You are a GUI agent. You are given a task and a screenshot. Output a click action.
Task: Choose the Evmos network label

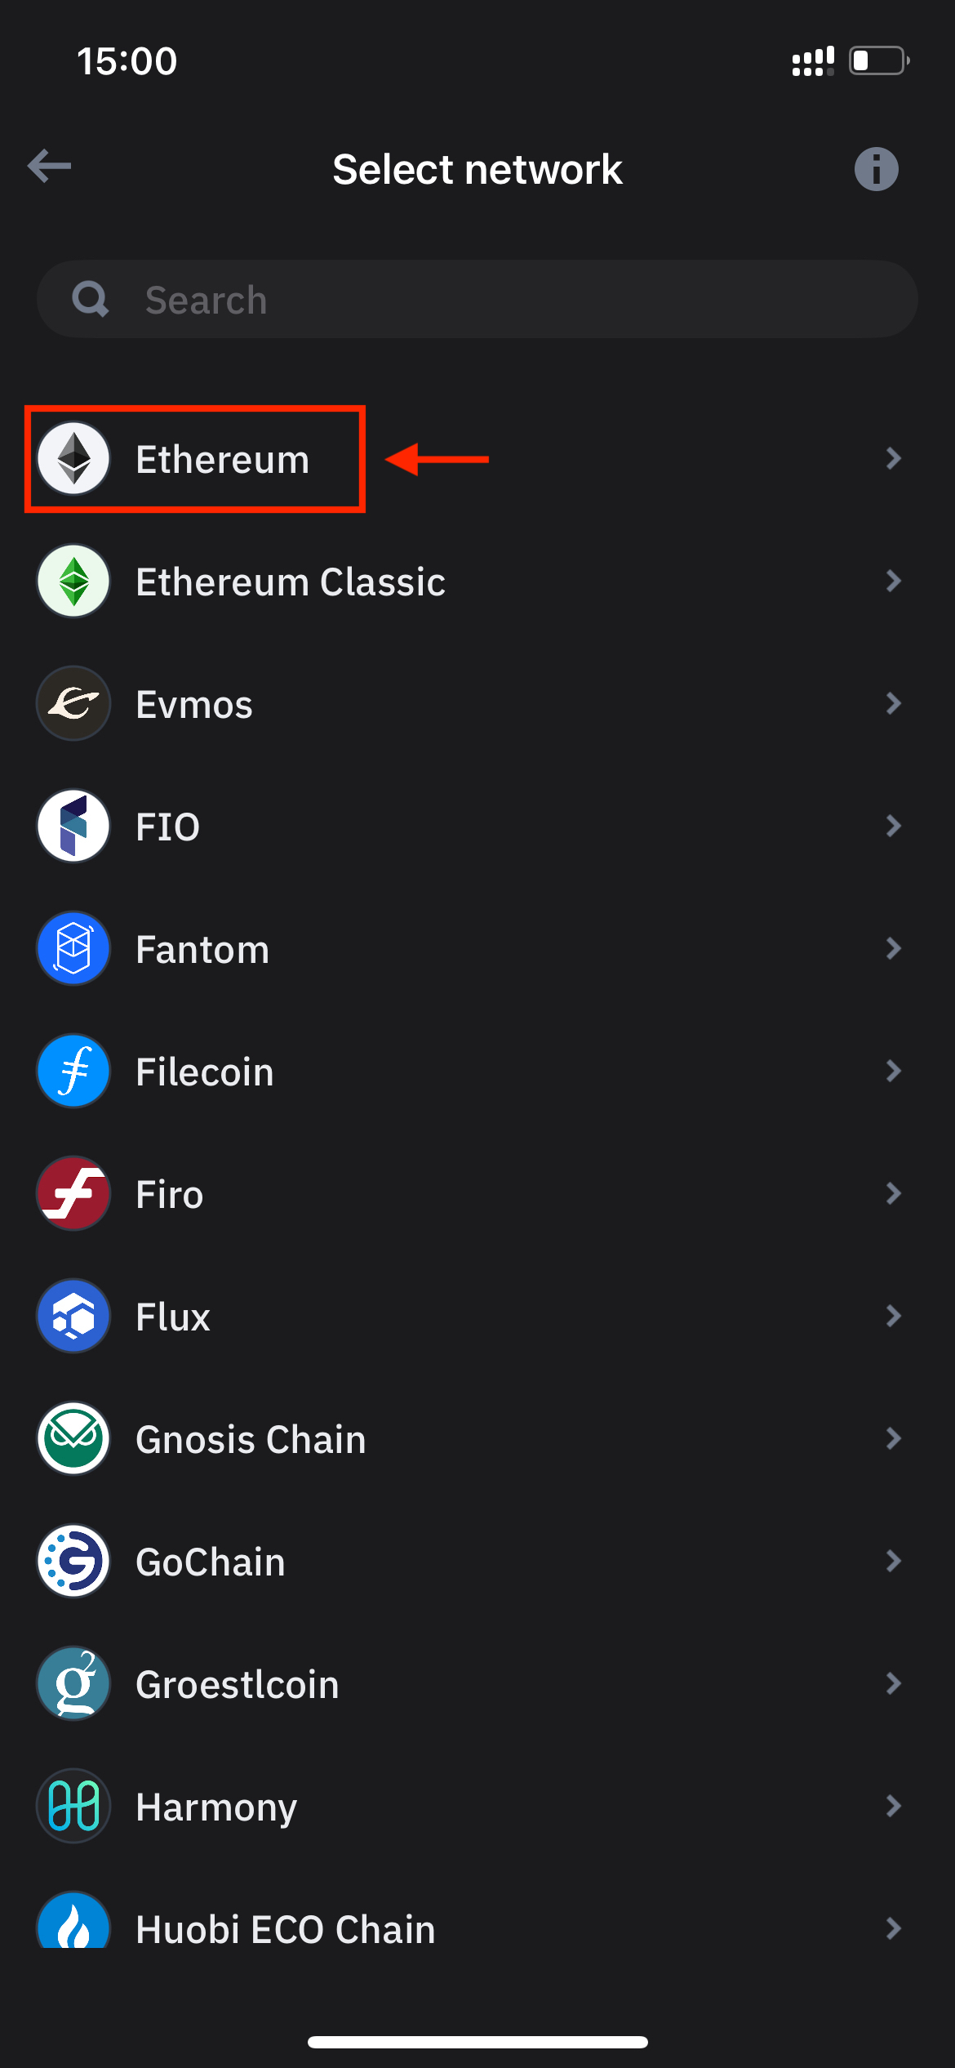[194, 705]
